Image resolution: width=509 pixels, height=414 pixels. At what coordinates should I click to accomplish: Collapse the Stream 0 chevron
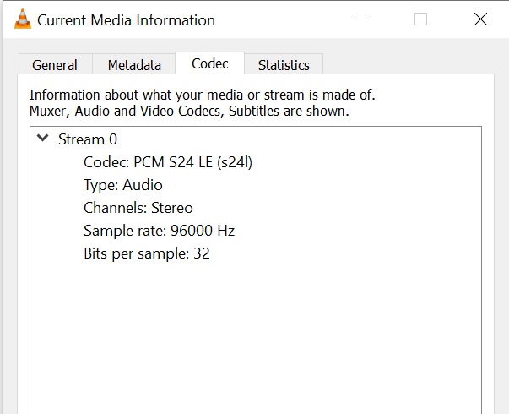click(43, 138)
